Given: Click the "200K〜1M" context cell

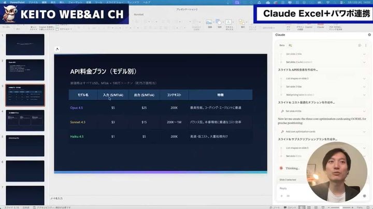Looking at the screenshot, I should (x=174, y=122).
